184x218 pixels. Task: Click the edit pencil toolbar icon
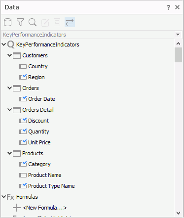(45, 22)
